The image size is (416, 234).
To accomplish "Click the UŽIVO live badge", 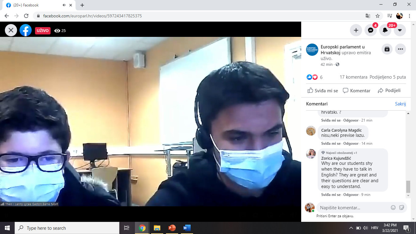I will pos(43,30).
